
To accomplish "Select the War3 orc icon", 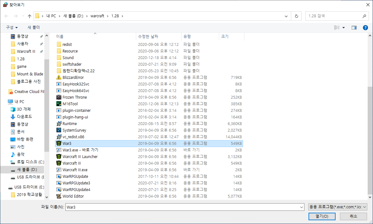I will point(59,144).
